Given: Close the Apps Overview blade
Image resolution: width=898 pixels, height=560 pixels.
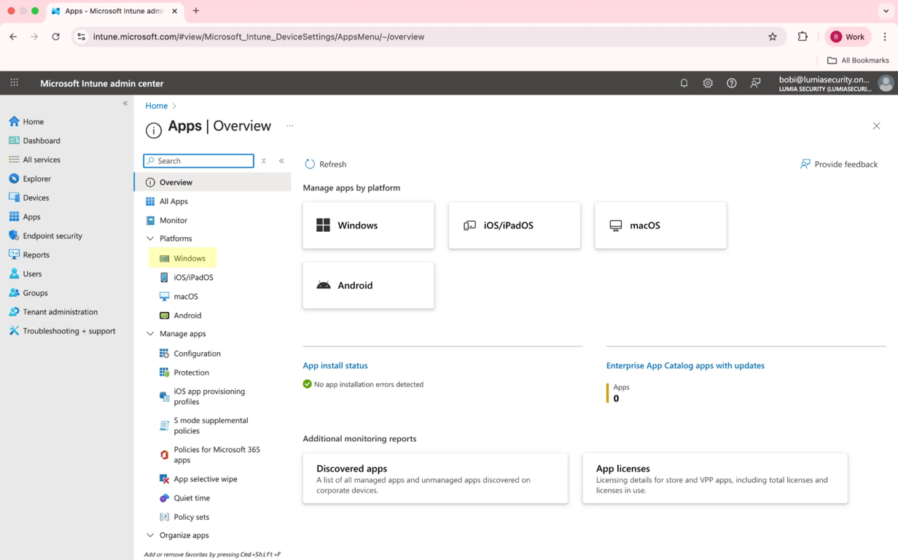Looking at the screenshot, I should (x=876, y=126).
